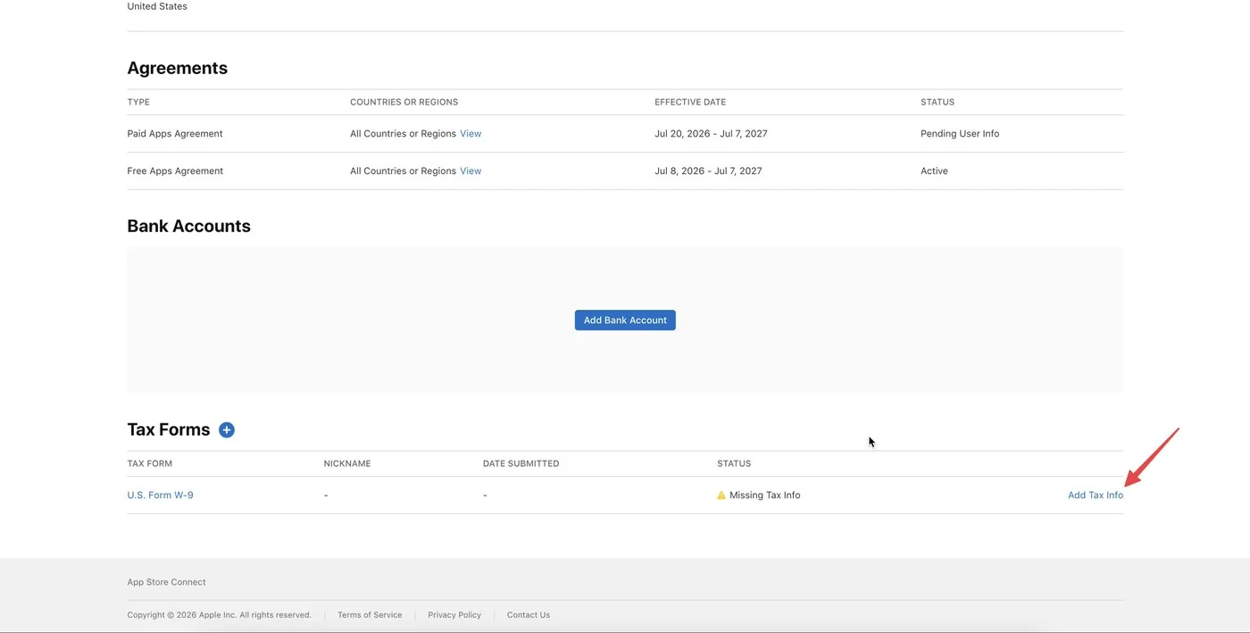This screenshot has width=1250, height=633.
Task: Click the Agreements section heading
Action: [x=178, y=68]
